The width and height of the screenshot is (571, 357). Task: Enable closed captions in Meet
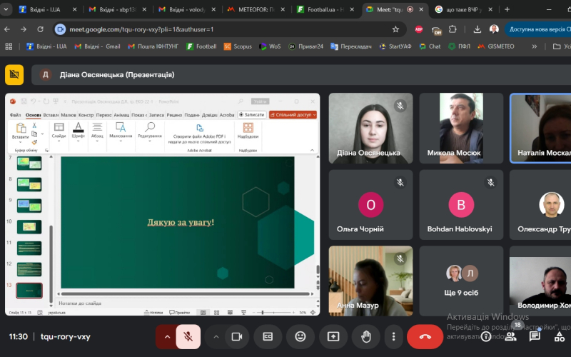tap(268, 336)
